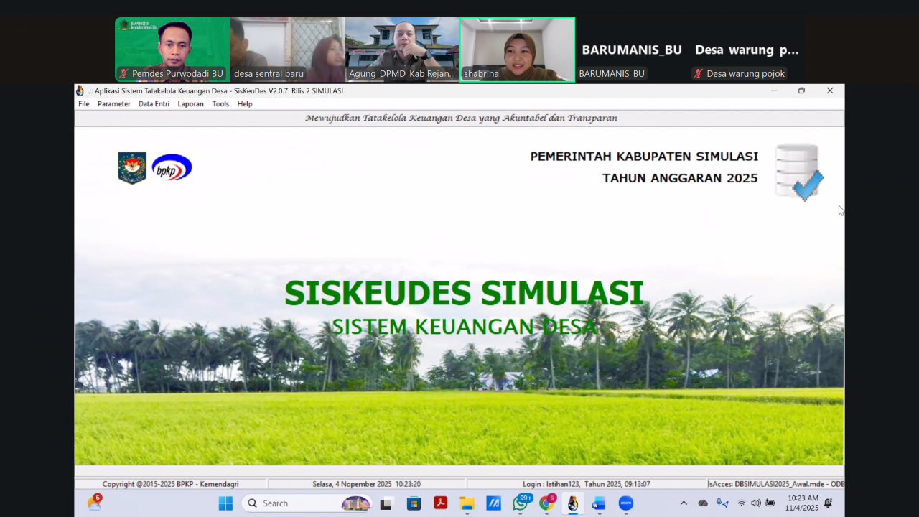The width and height of the screenshot is (919, 517).
Task: Click the Windows Start button
Action: click(x=225, y=503)
